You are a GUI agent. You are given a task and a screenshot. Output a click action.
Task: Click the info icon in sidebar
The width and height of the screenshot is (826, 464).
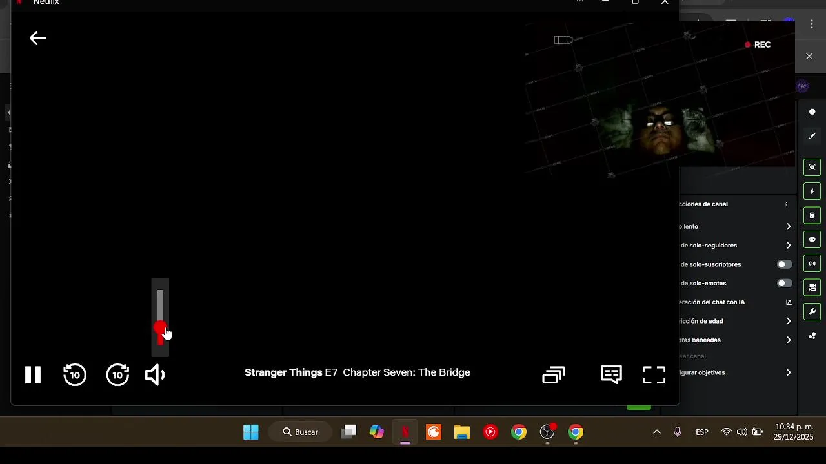[x=812, y=112]
